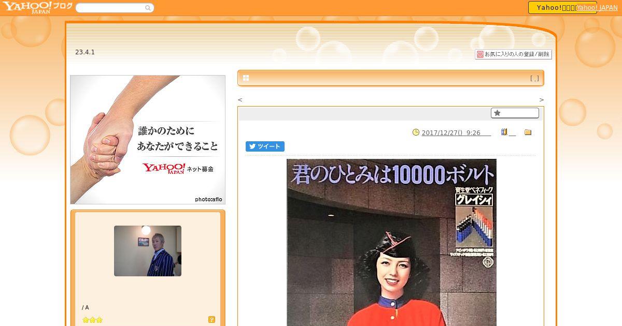Open the Yahoo! net donation banner ad
Viewport: 622px width, 326px height.
(x=148, y=140)
